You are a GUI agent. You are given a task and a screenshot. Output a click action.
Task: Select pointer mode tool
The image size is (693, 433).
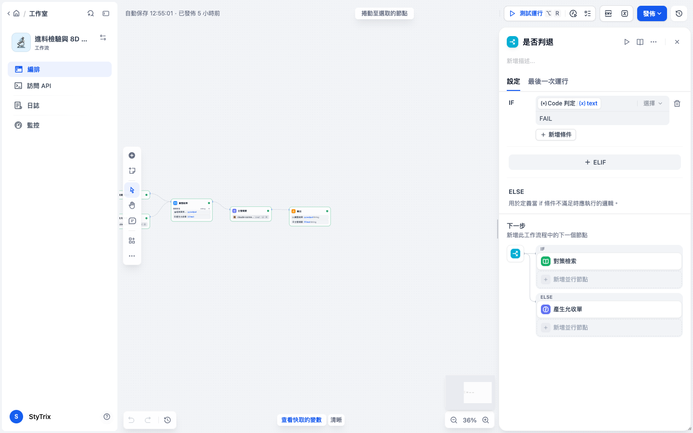[132, 190]
